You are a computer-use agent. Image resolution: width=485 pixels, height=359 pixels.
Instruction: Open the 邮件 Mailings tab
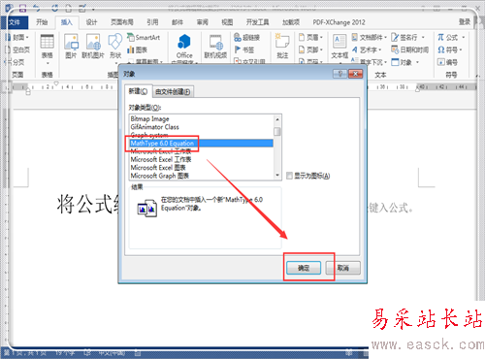point(178,22)
